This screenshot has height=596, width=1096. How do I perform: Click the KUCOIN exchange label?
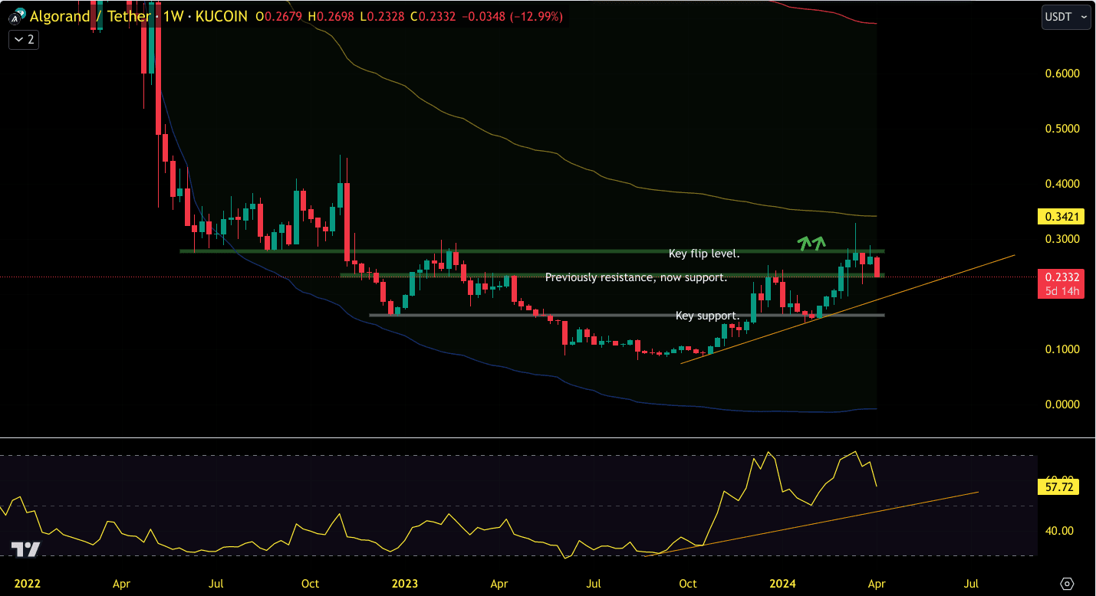[222, 16]
